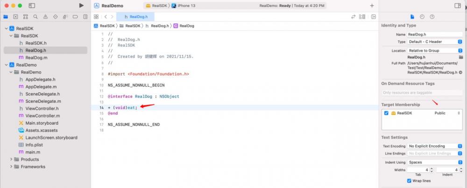Open the Type Default - C Header dropdown
Image resolution: width=467 pixels, height=188 pixels.
(x=434, y=41)
